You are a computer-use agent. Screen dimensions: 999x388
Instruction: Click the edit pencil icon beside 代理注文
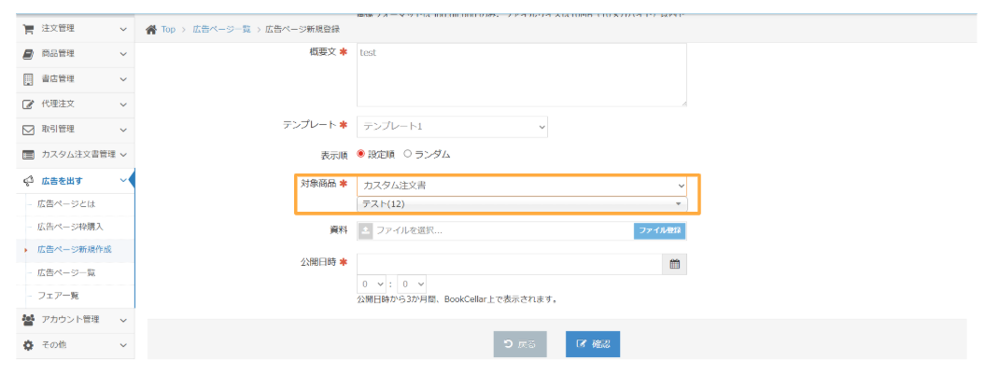28,104
